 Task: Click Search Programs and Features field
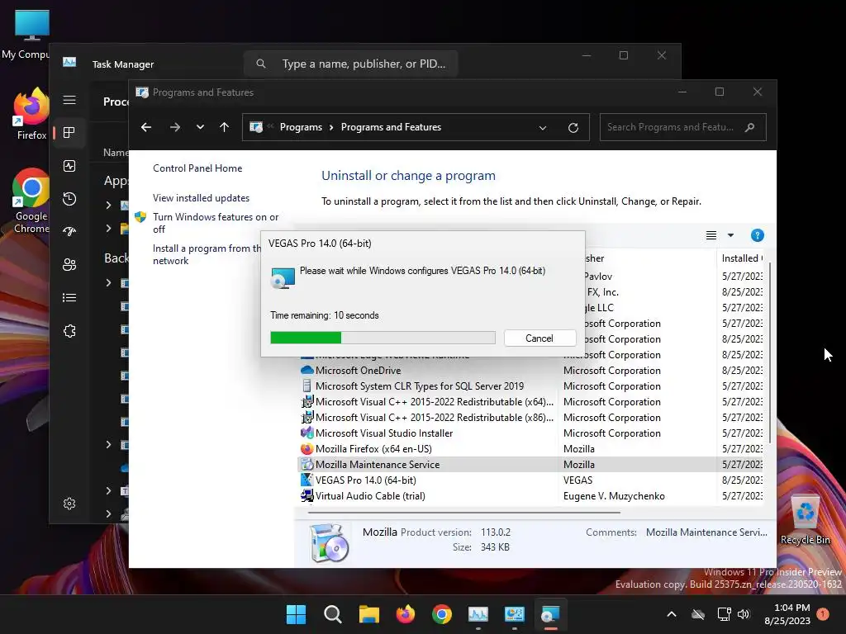tap(682, 127)
